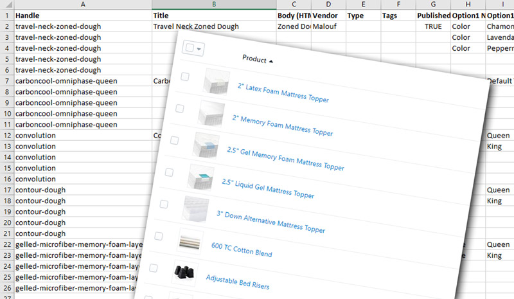This screenshot has height=299, width=514.
Task: Select spreadsheet column A header
Action: pyautogui.click(x=83, y=5)
